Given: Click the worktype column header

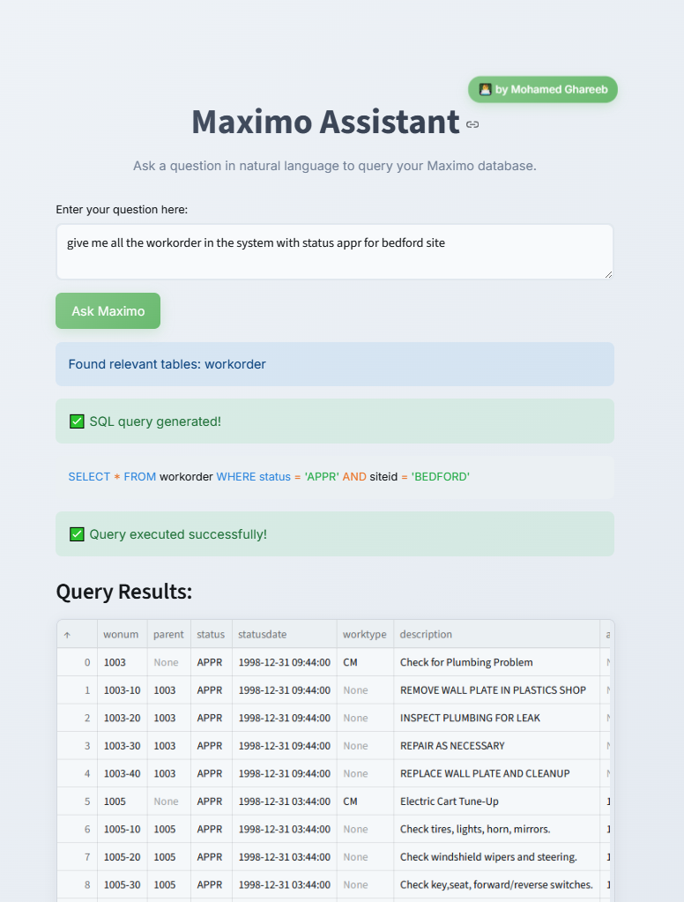Looking at the screenshot, I should pos(365,635).
